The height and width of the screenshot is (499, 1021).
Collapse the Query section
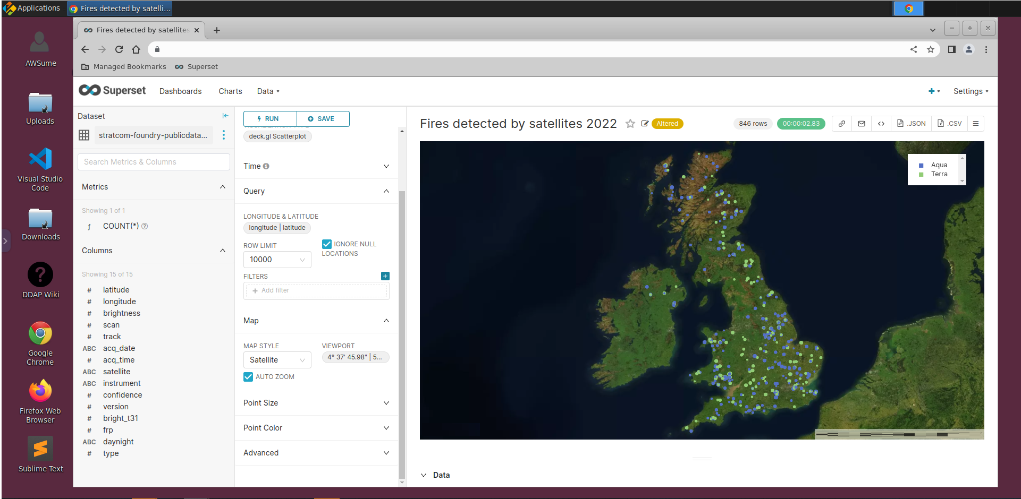pos(386,191)
